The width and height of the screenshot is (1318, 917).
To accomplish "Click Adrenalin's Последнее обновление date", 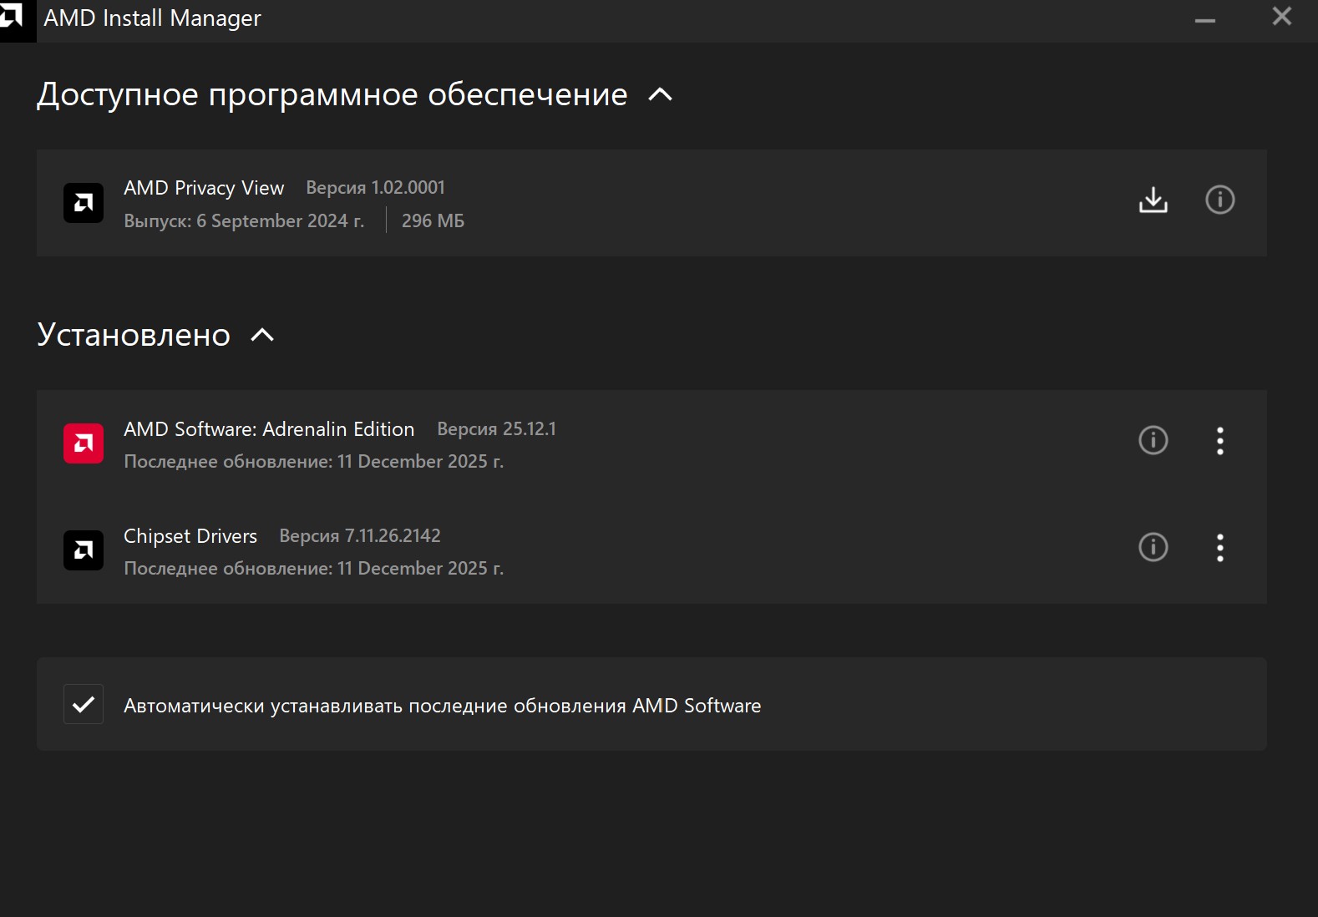I will (313, 461).
